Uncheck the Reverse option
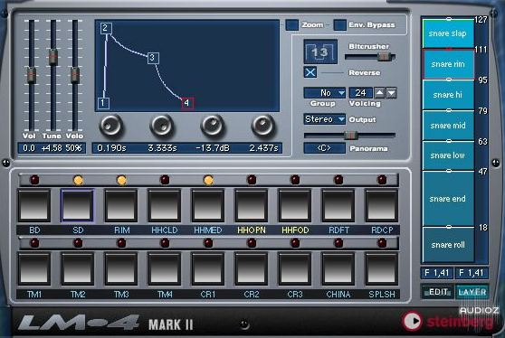 click(310, 72)
